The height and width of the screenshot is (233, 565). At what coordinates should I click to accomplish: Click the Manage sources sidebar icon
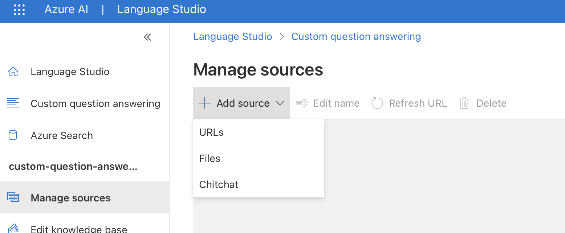pos(13,197)
